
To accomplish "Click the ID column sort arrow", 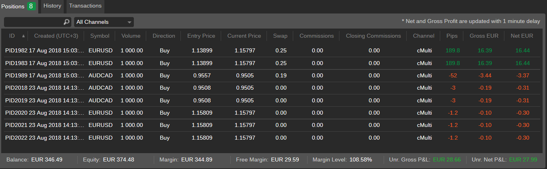I will point(24,36).
